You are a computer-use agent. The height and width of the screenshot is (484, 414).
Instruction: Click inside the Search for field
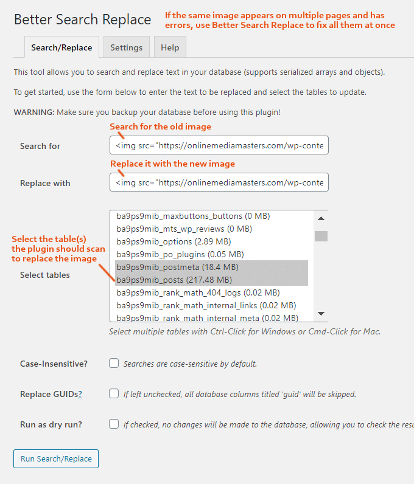[x=219, y=145]
